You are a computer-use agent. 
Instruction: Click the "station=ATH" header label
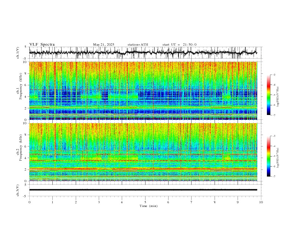pos(138,45)
